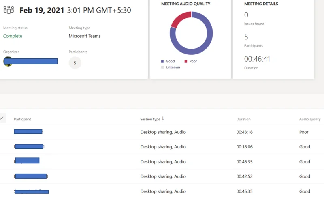The image size is (324, 202).
Task: Click the duration value 00:42:52
Action: pyautogui.click(x=245, y=176)
